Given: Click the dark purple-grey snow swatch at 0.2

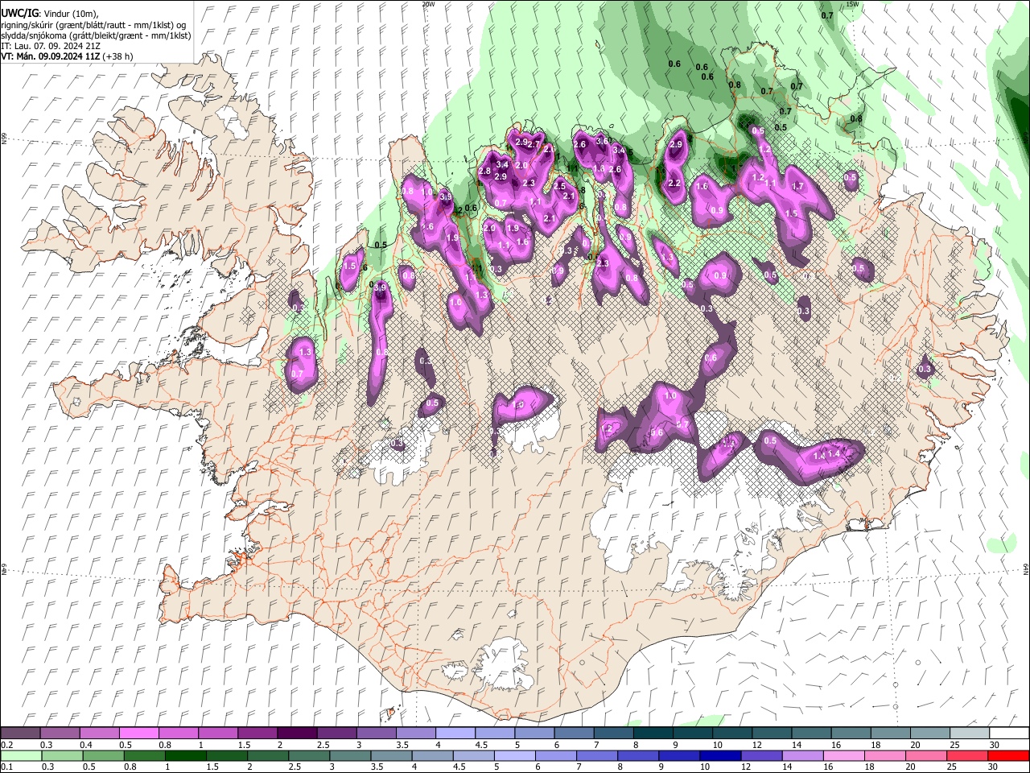Looking at the screenshot, I should click(20, 733).
